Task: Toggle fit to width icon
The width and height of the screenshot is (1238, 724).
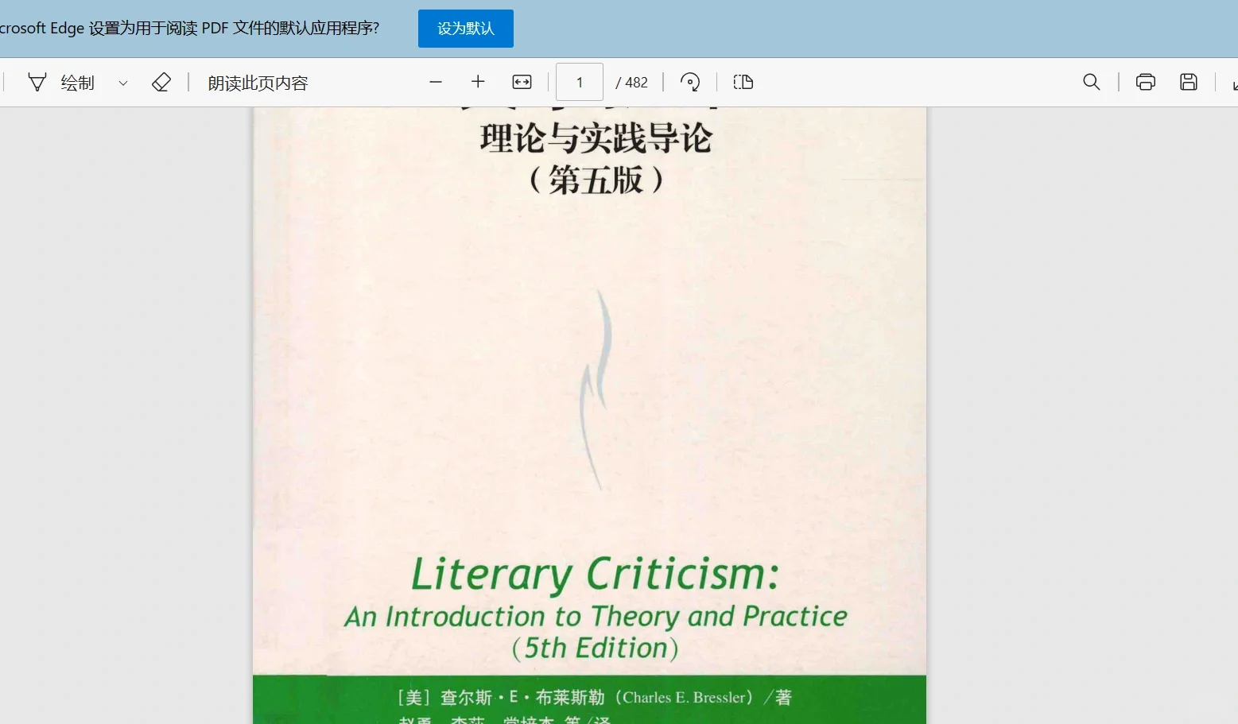Action: [x=522, y=82]
